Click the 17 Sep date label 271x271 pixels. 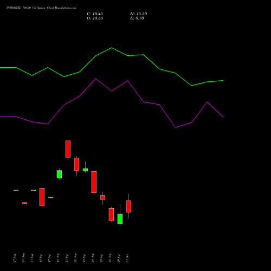click(49, 258)
